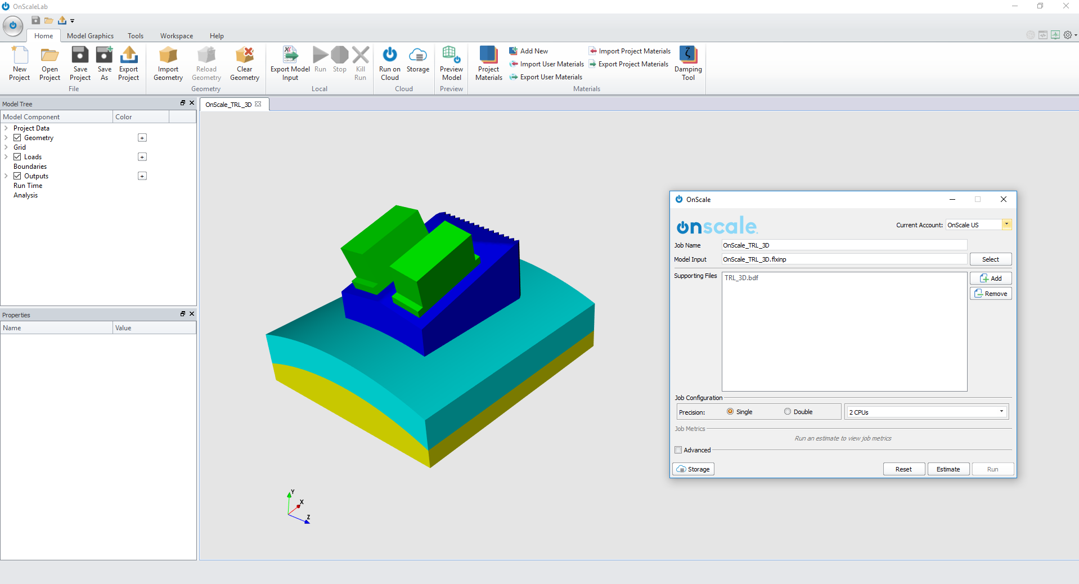The image size is (1079, 584).
Task: Click the Select model input button
Action: 991,259
